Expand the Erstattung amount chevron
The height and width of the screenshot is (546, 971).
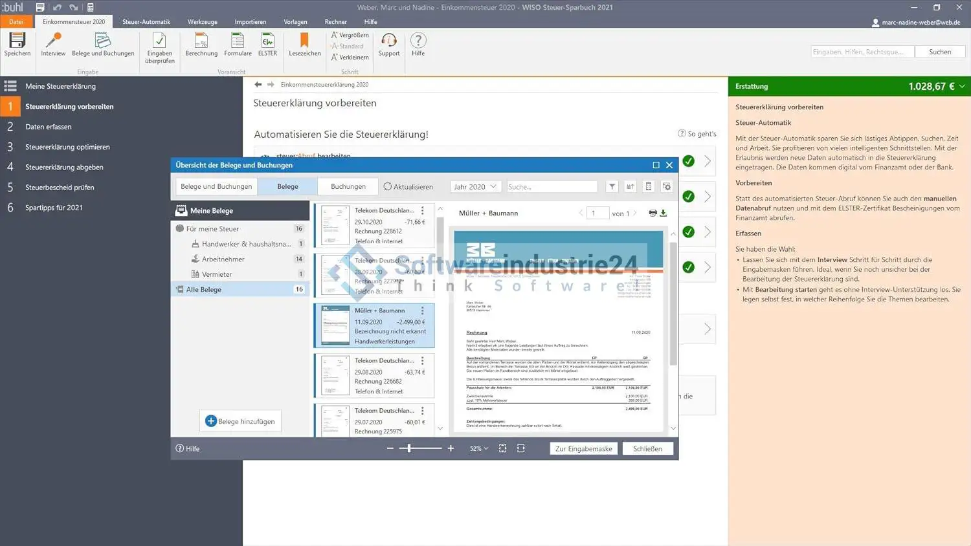(x=962, y=87)
